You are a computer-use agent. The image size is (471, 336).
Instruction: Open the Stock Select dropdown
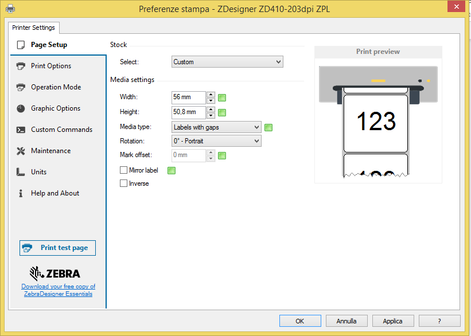click(227, 62)
